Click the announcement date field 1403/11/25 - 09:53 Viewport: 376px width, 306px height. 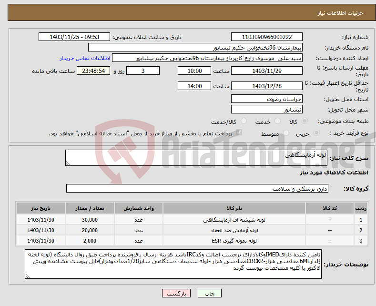click(x=74, y=37)
